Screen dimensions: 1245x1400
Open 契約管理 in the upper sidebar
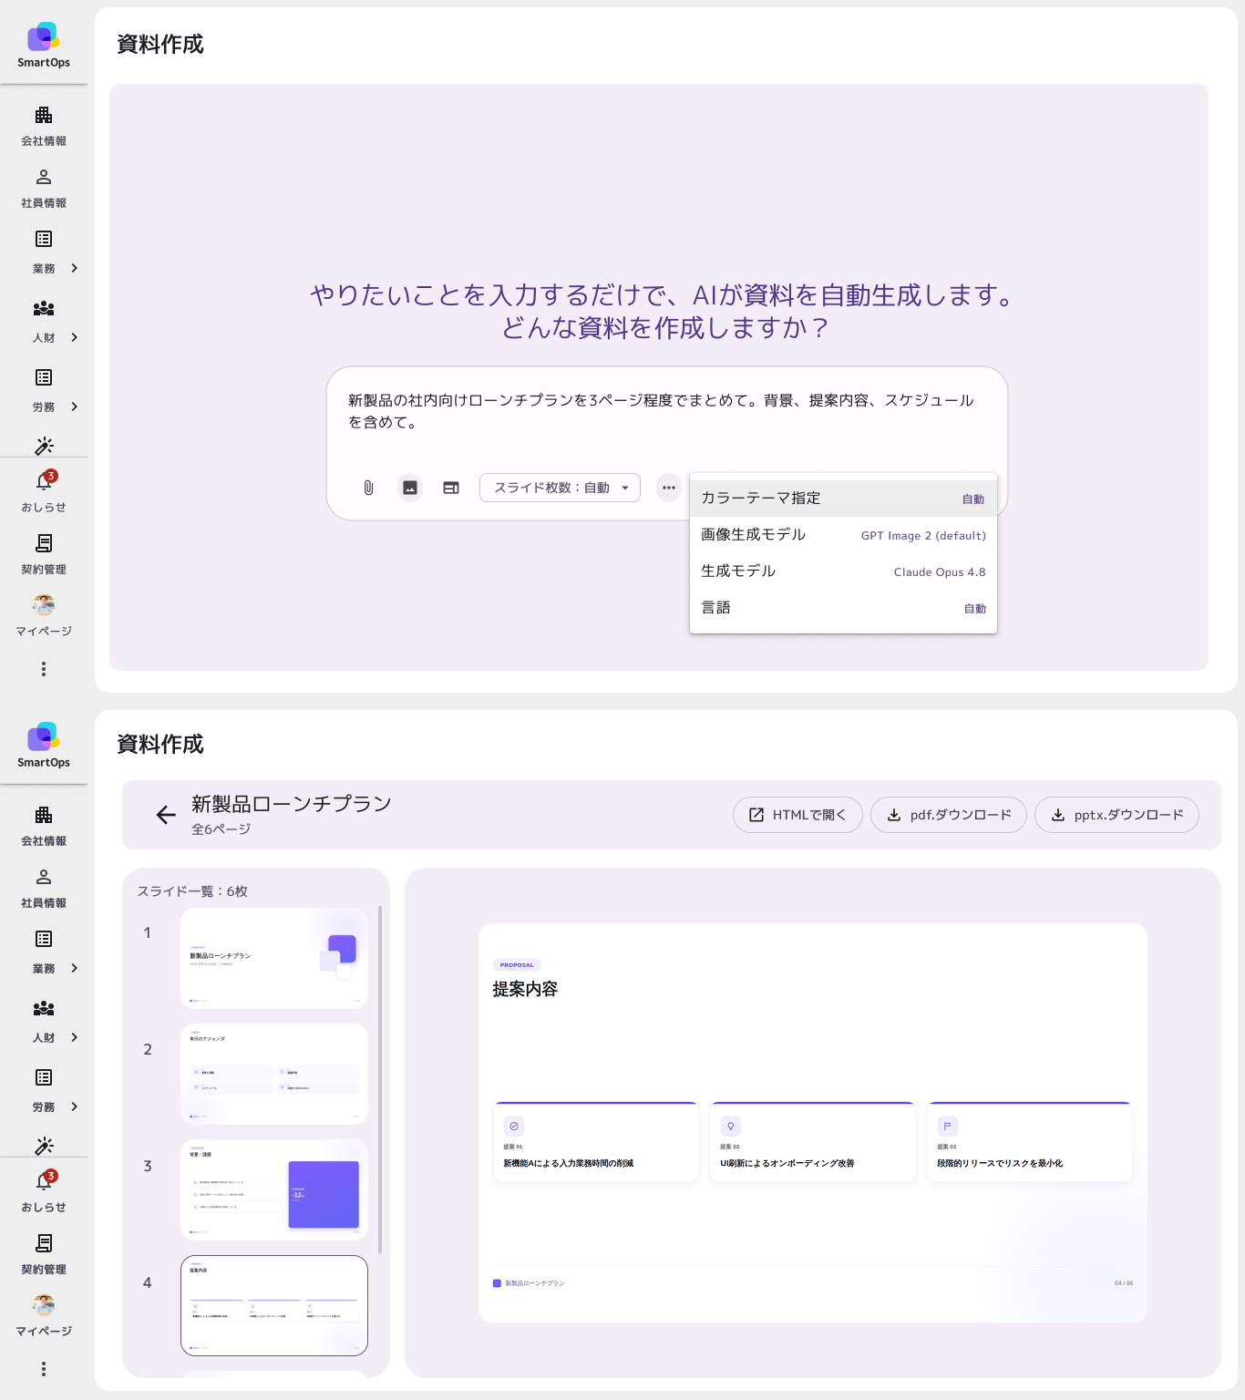(x=44, y=554)
